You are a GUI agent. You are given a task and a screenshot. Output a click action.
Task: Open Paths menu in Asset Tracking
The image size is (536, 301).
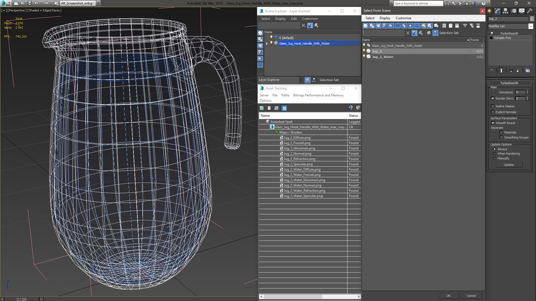pos(285,95)
